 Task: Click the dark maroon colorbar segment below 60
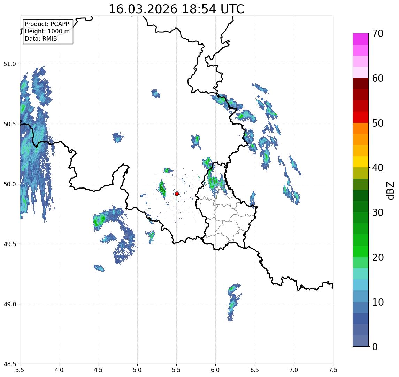[x=361, y=83]
